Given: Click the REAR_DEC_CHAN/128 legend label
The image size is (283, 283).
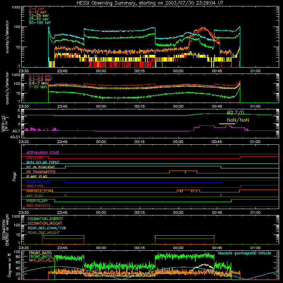Looking at the screenshot, I should click(47, 228).
